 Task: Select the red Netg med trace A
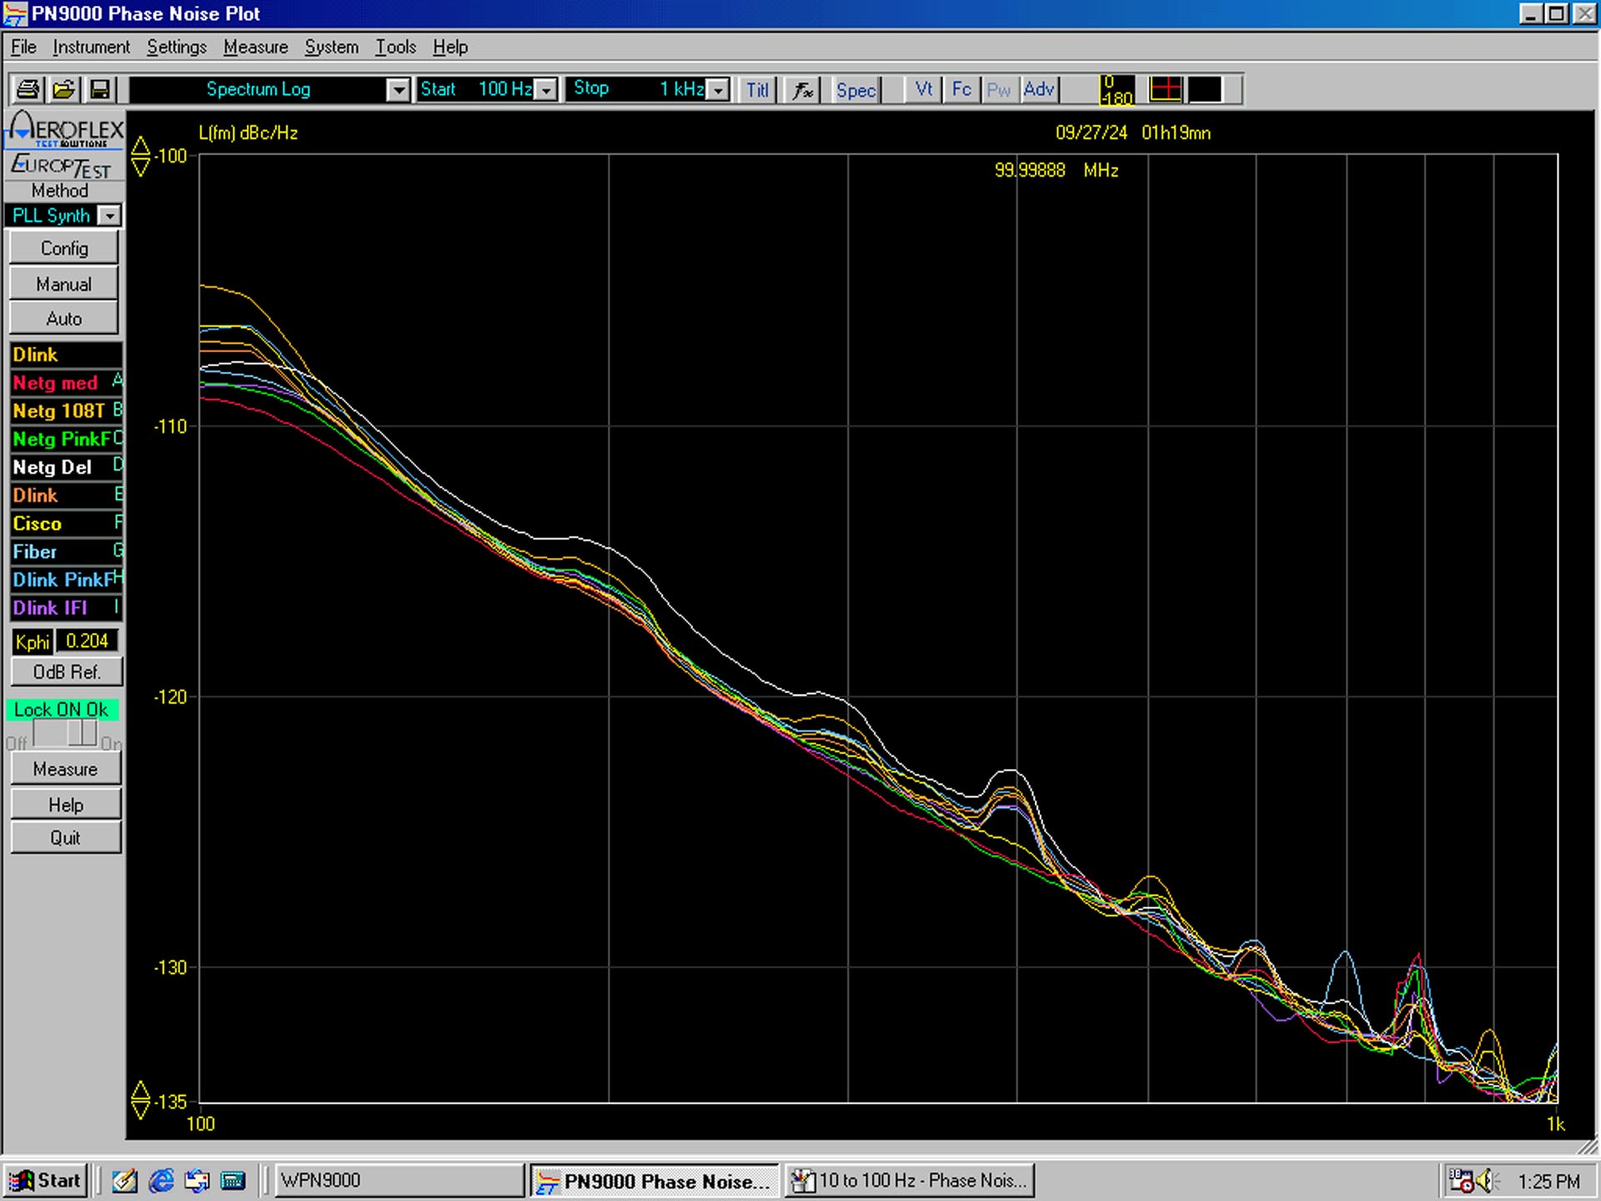pyautogui.click(x=66, y=383)
